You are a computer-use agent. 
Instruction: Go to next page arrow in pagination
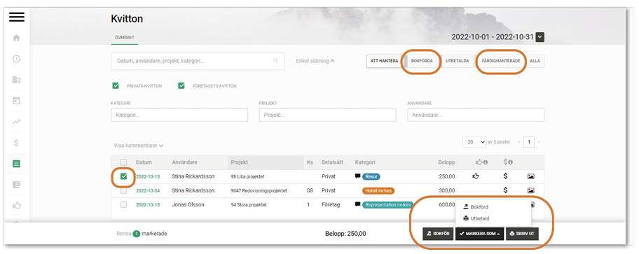coord(540,142)
